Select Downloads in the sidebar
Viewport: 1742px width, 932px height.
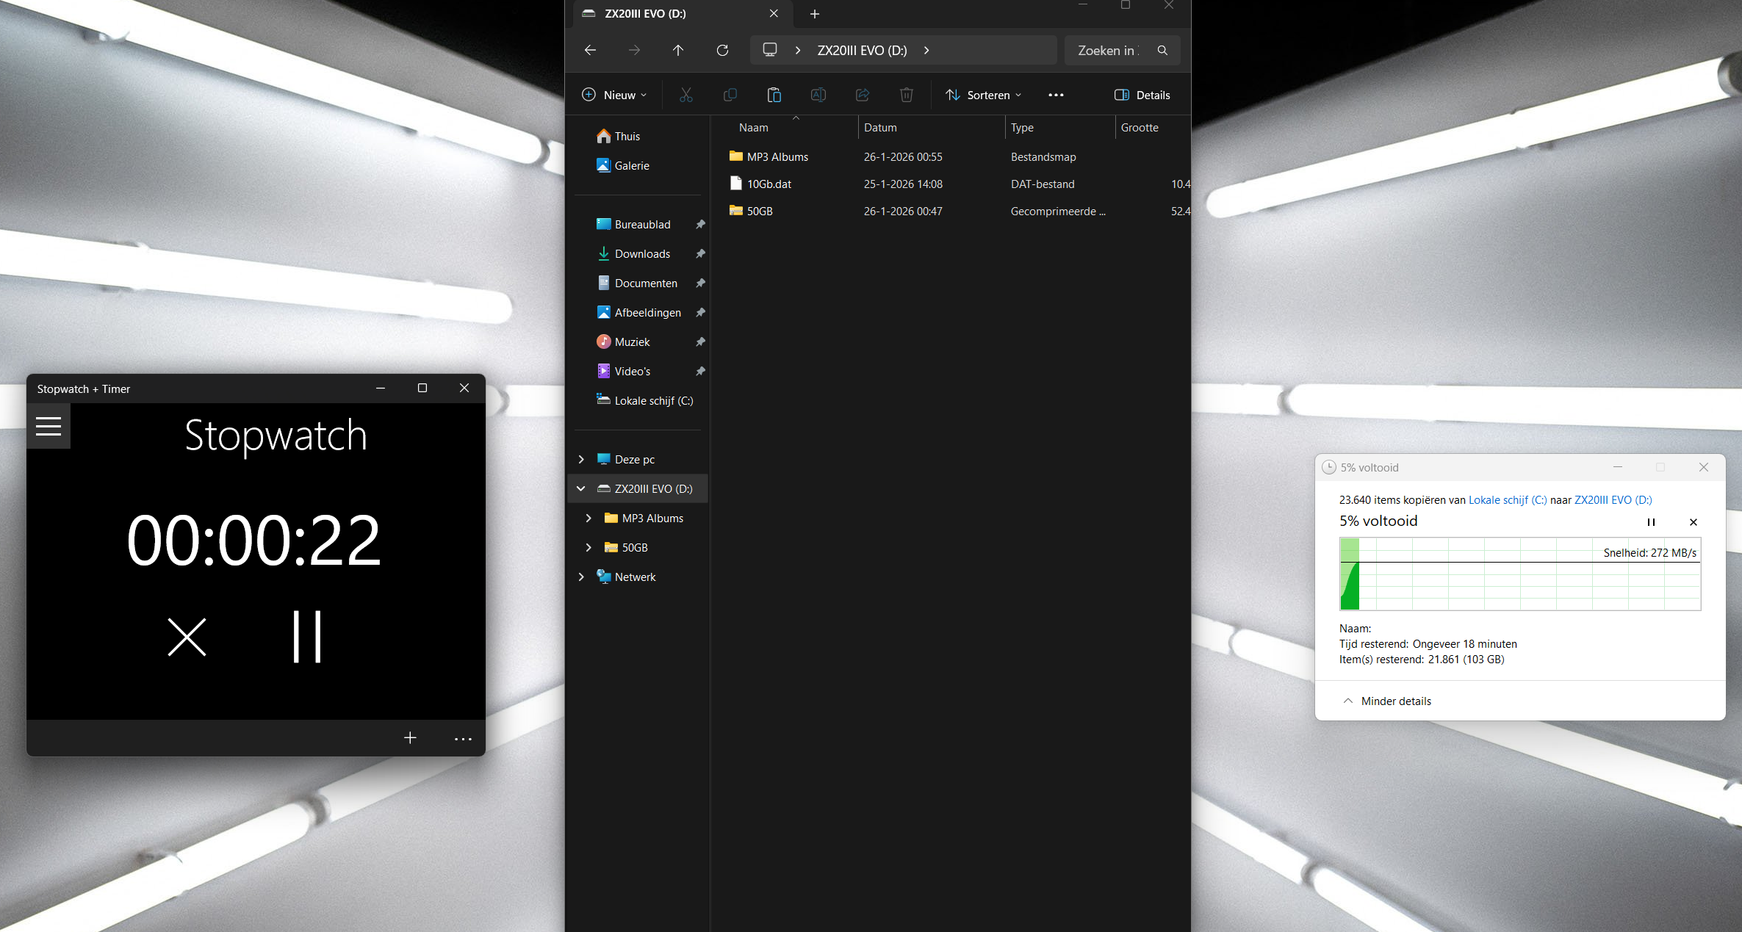(x=642, y=253)
